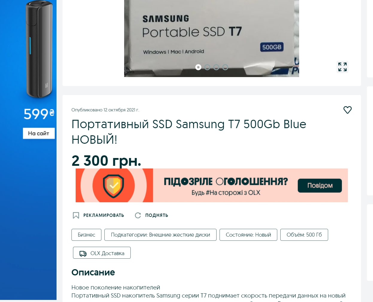Switch to the second photo carousel dot

point(207,67)
